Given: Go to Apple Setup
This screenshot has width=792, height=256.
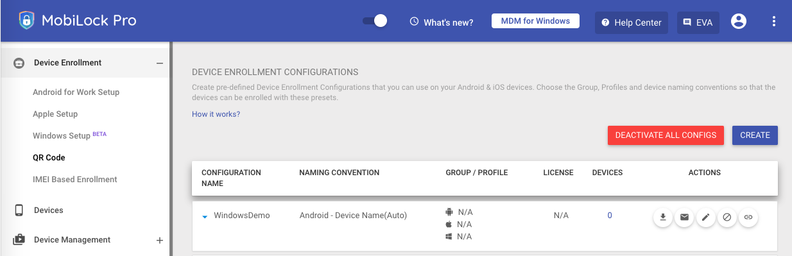Looking at the screenshot, I should click(55, 114).
